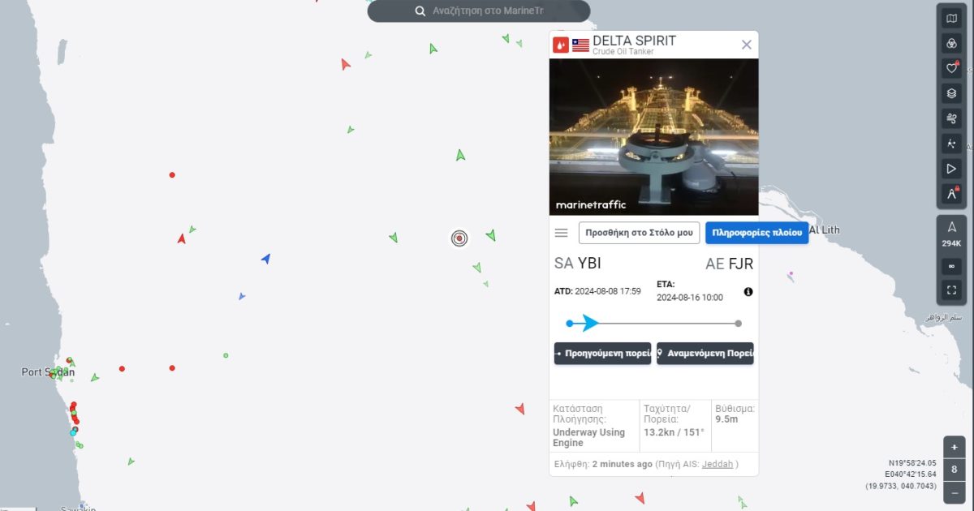
Task: Click the voyage progress start dot
Action: pos(570,324)
